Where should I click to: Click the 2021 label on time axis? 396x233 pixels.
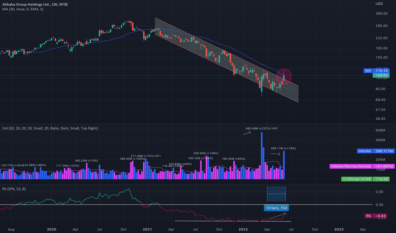click(x=147, y=230)
